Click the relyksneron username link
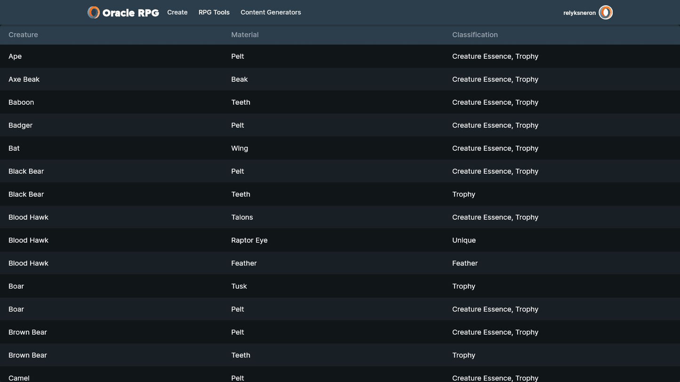680x382 pixels. pos(579,13)
